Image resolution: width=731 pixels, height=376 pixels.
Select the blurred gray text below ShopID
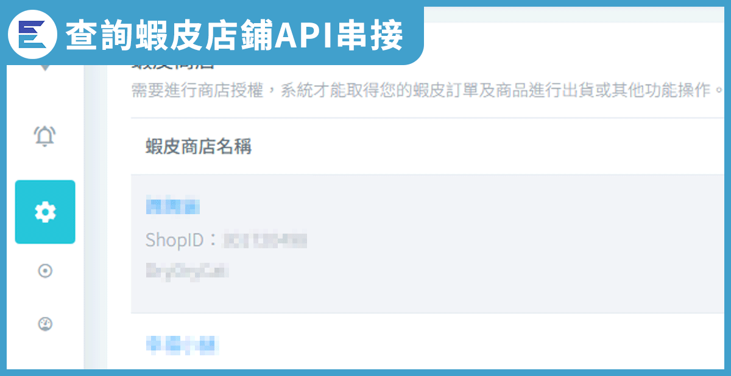click(x=188, y=270)
